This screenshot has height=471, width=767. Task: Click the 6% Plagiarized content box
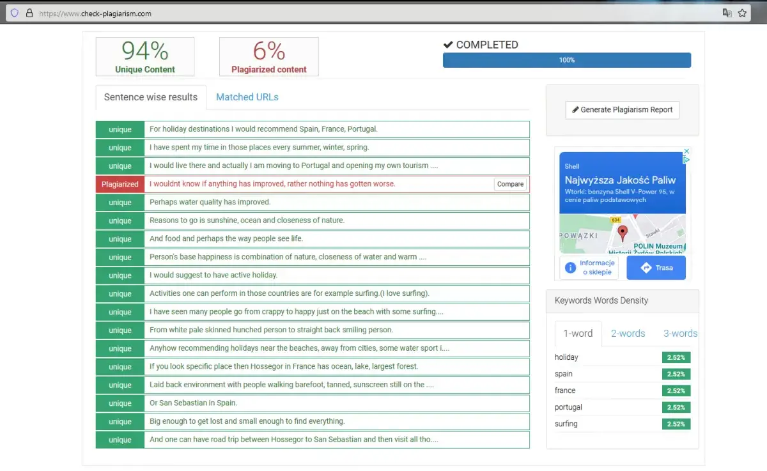click(x=269, y=56)
